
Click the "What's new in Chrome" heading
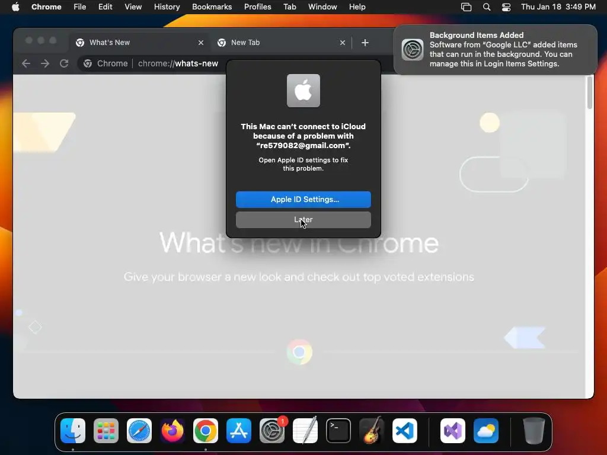pos(299,243)
